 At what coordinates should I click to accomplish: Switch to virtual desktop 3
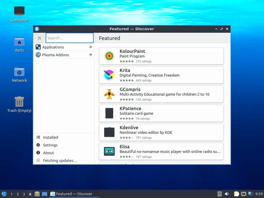click(24, 194)
